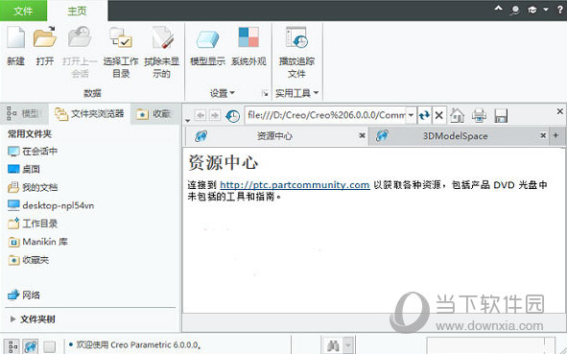This screenshot has height=354, width=567.
Task: Click the empty field at status bar right
Action: [490, 345]
